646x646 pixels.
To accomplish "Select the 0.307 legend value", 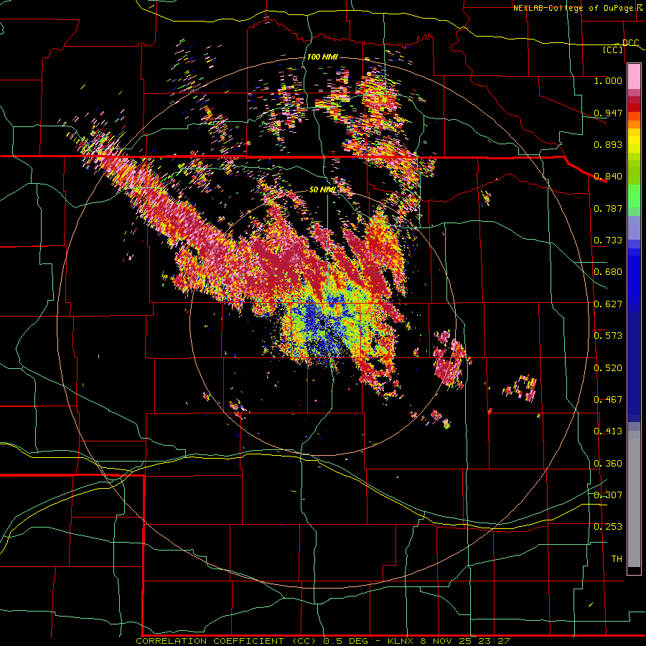I will tap(608, 495).
